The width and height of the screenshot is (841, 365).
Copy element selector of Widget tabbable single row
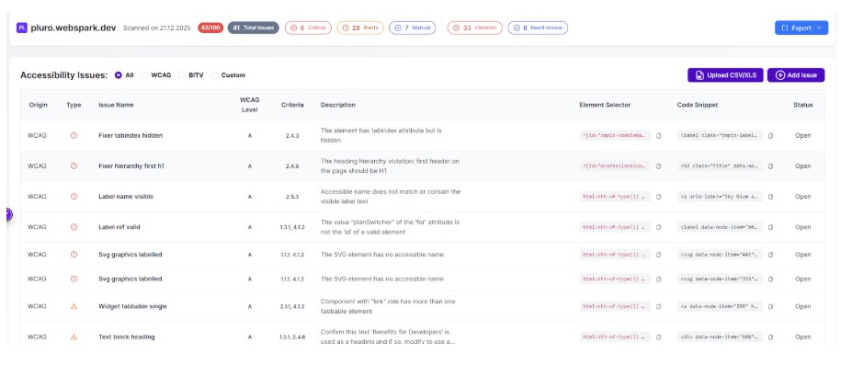coord(659,306)
